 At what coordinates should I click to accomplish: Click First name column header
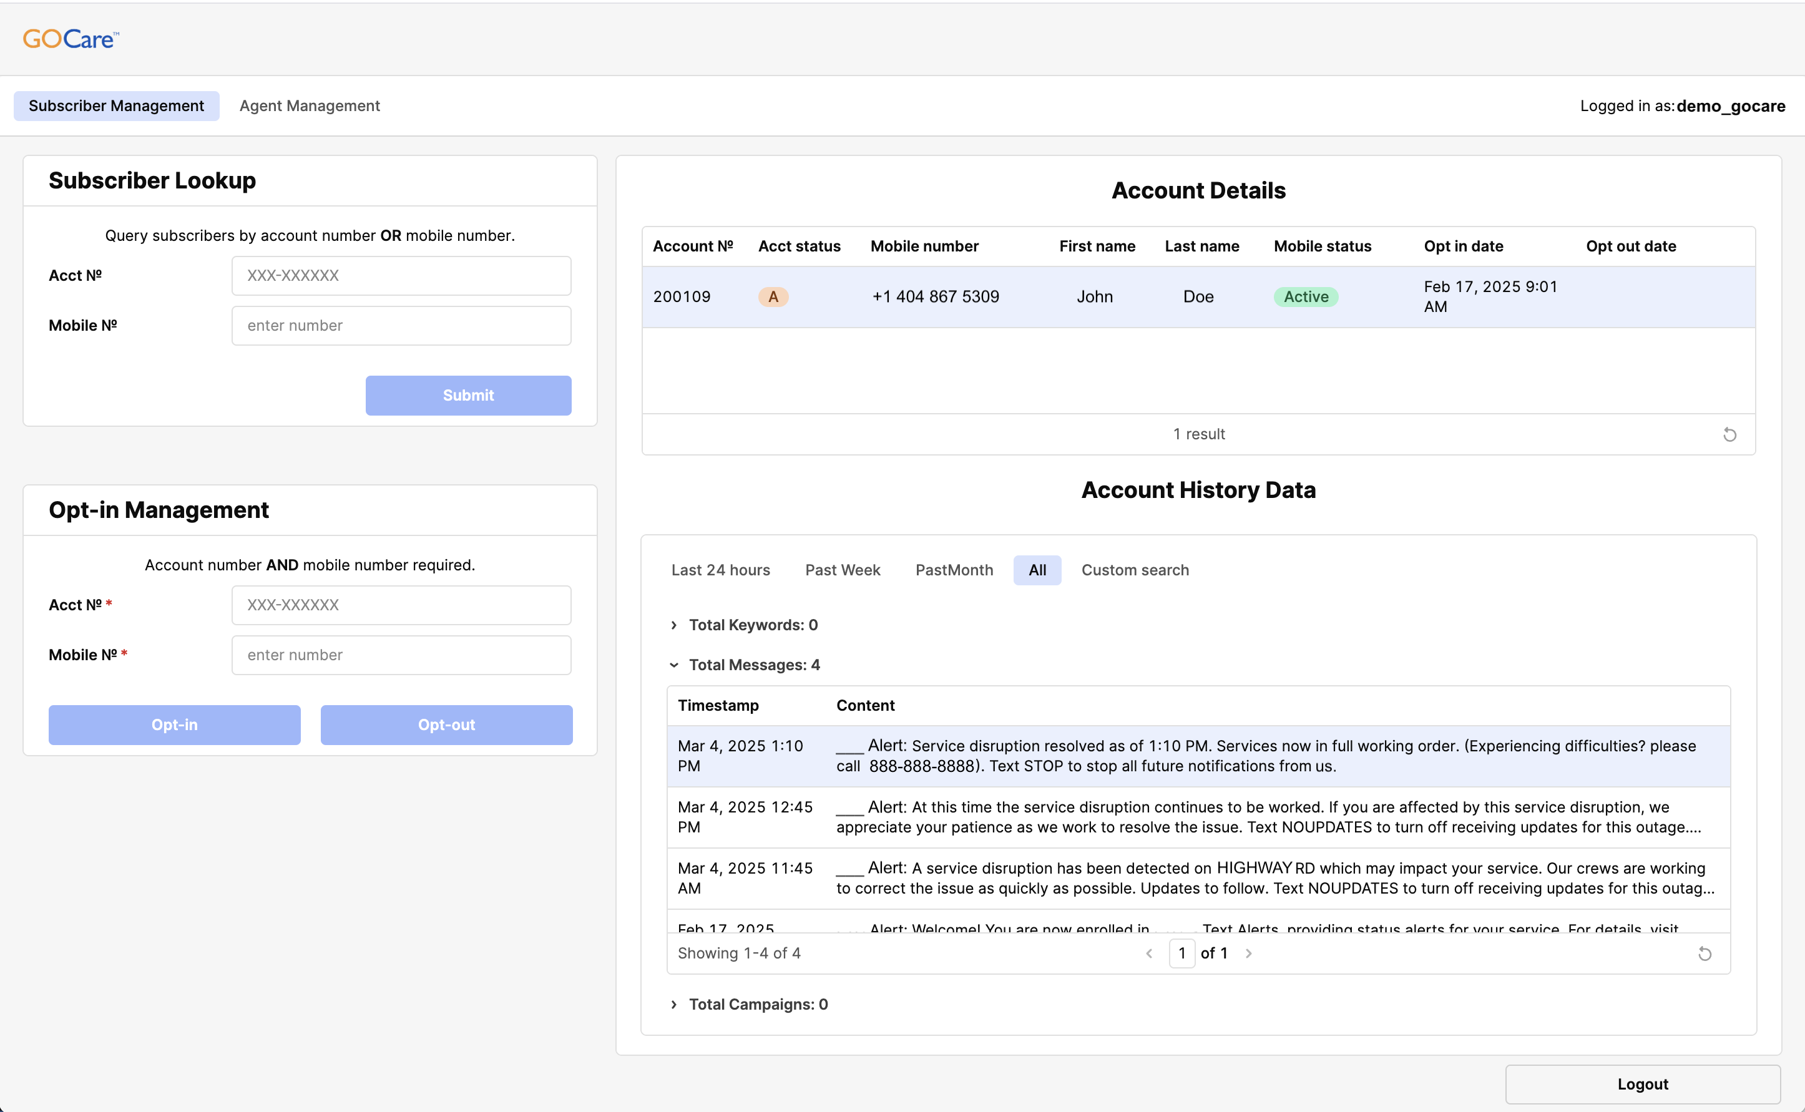1097,246
